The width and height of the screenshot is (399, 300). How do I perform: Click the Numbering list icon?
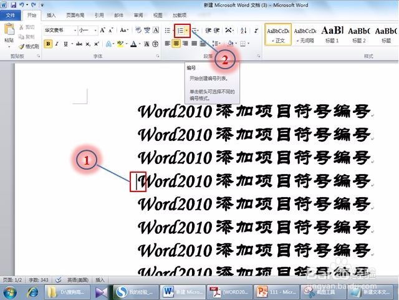click(x=180, y=31)
